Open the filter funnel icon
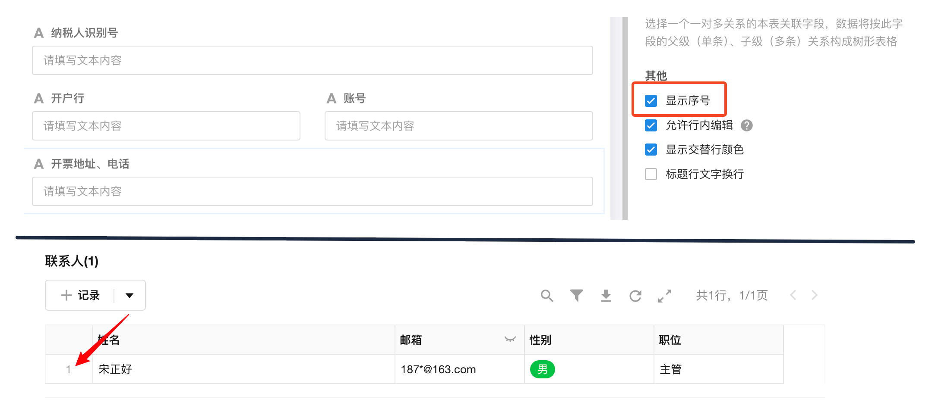The image size is (935, 418). [x=576, y=296]
